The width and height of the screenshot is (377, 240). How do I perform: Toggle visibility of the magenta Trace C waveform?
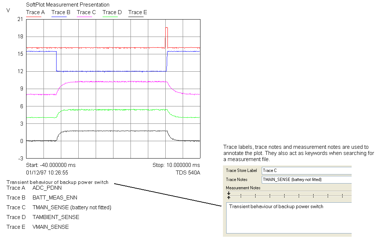(x=109, y=83)
